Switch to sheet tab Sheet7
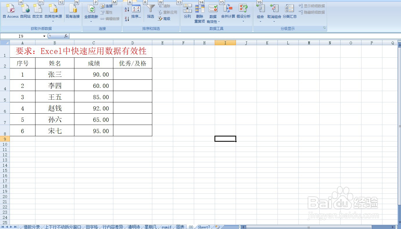This screenshot has width=401, height=229. click(204, 227)
